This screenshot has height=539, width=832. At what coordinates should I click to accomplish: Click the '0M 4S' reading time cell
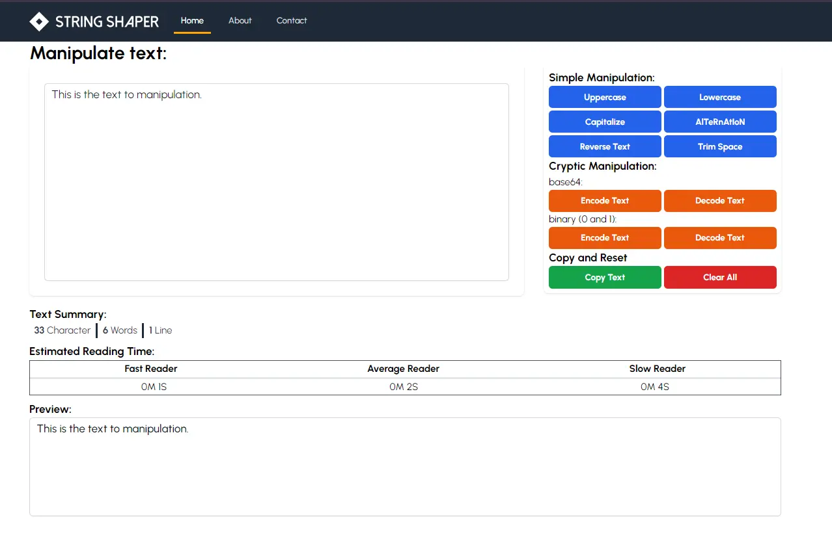655,387
